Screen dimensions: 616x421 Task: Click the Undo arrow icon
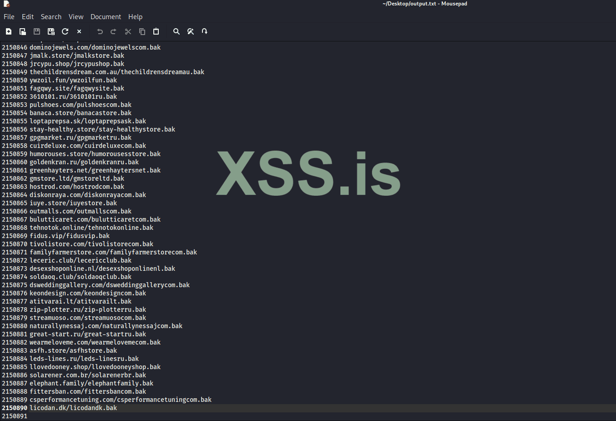[x=100, y=31]
